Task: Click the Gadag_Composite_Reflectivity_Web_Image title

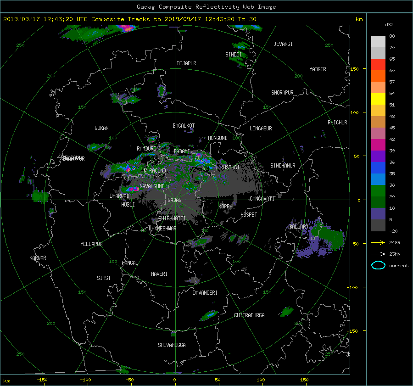Action: tap(206, 7)
